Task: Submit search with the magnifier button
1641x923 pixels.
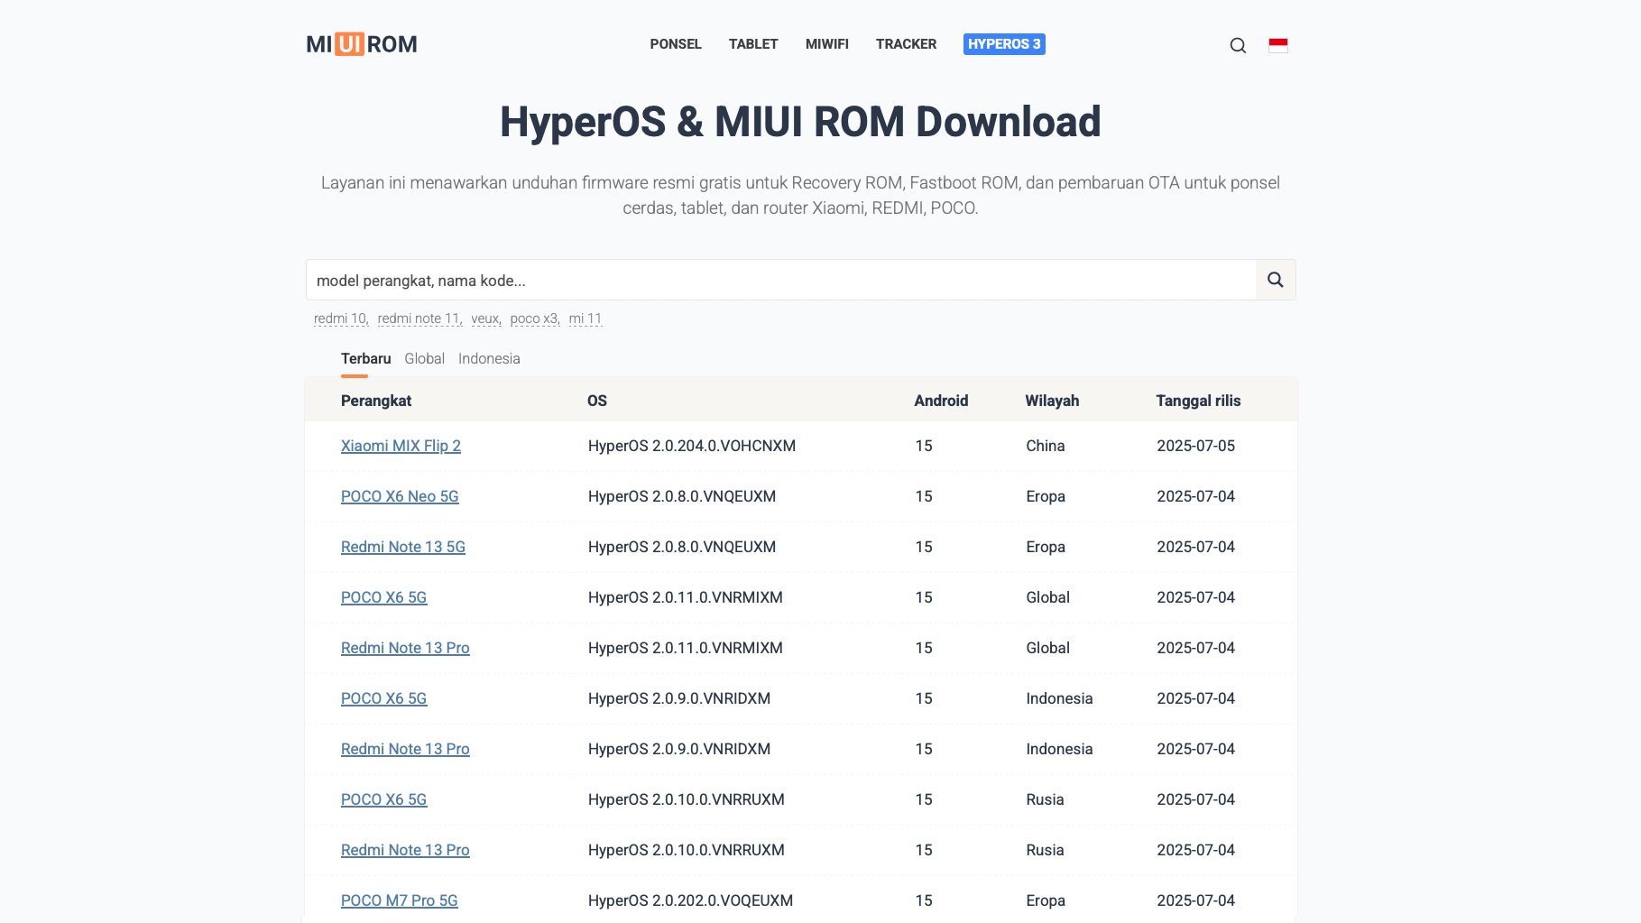Action: pos(1276,280)
